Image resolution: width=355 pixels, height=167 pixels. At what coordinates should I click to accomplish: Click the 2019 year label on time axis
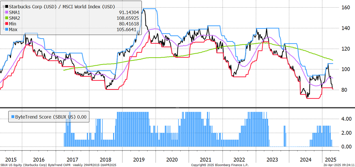point(138,159)
